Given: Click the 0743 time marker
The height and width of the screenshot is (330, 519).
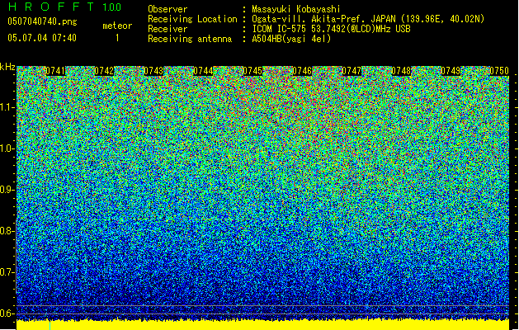Looking at the screenshot, I should [x=154, y=71].
